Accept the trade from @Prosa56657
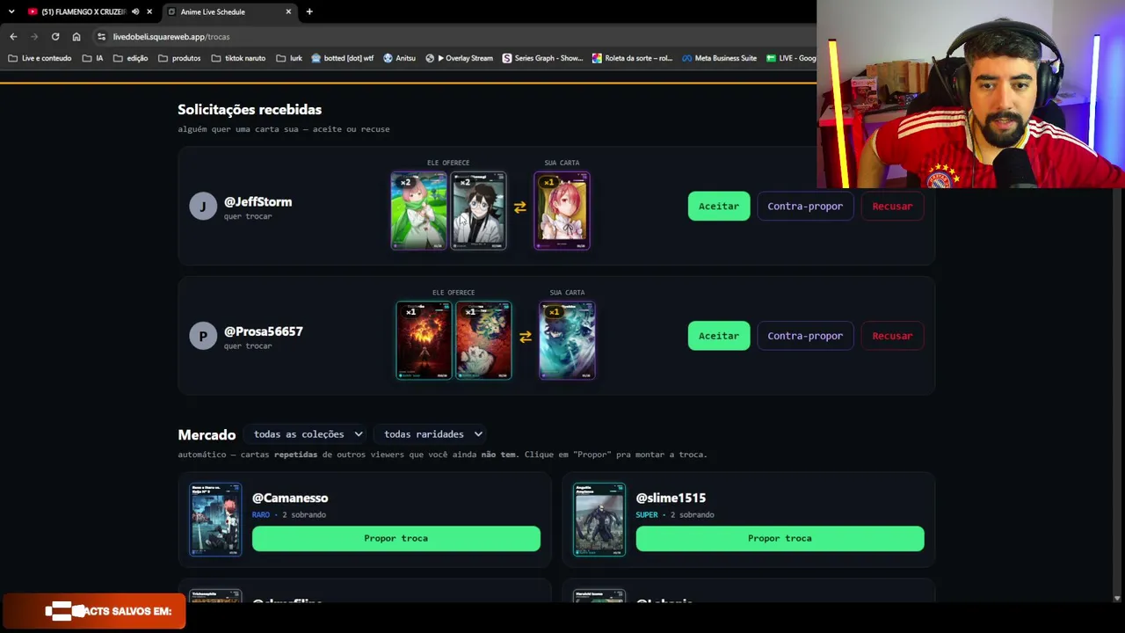This screenshot has height=633, width=1125. point(719,336)
